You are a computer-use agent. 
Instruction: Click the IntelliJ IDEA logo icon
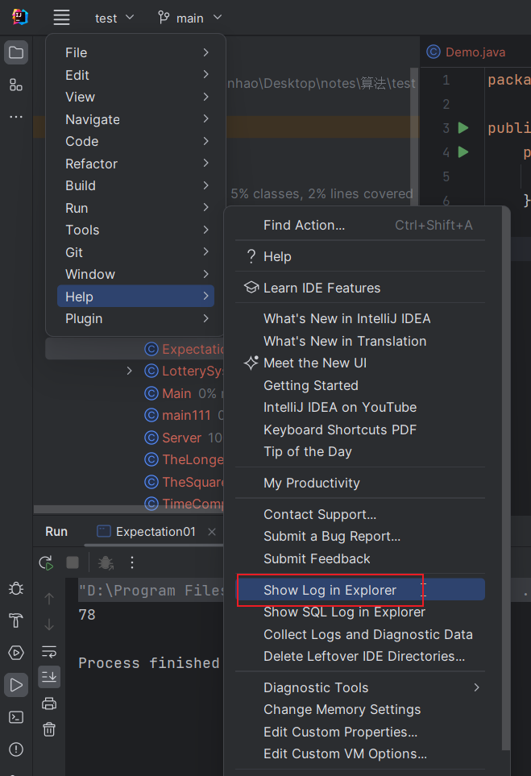[x=20, y=17]
